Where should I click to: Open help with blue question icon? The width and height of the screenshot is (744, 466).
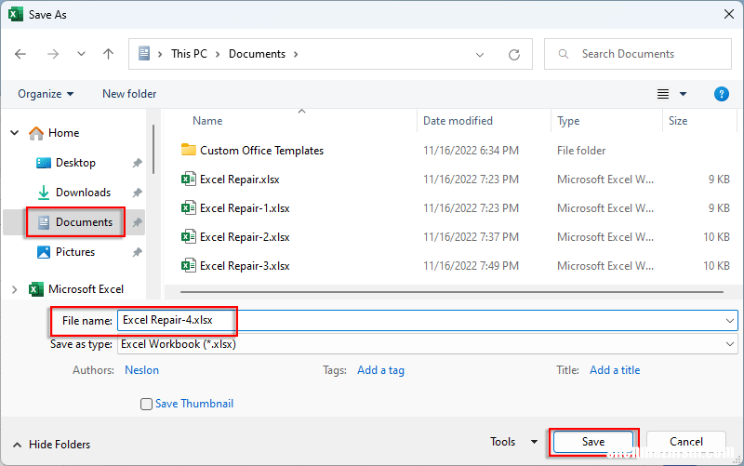point(722,94)
